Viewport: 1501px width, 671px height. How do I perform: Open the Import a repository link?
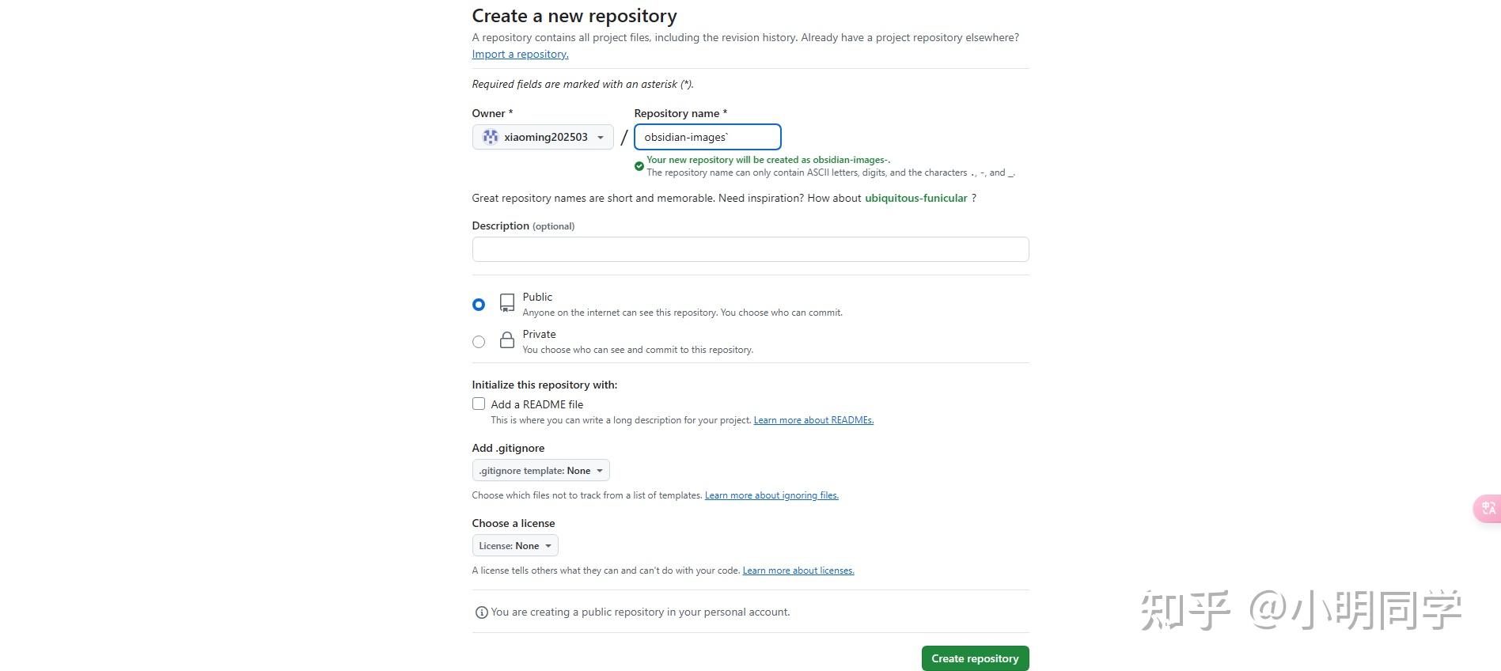coord(520,55)
